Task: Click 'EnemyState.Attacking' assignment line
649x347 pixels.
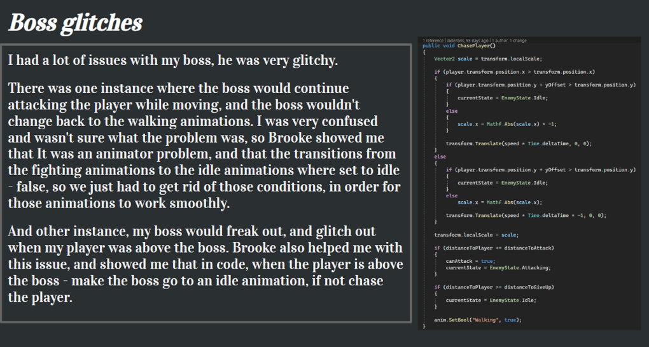Action: pyautogui.click(x=498, y=267)
